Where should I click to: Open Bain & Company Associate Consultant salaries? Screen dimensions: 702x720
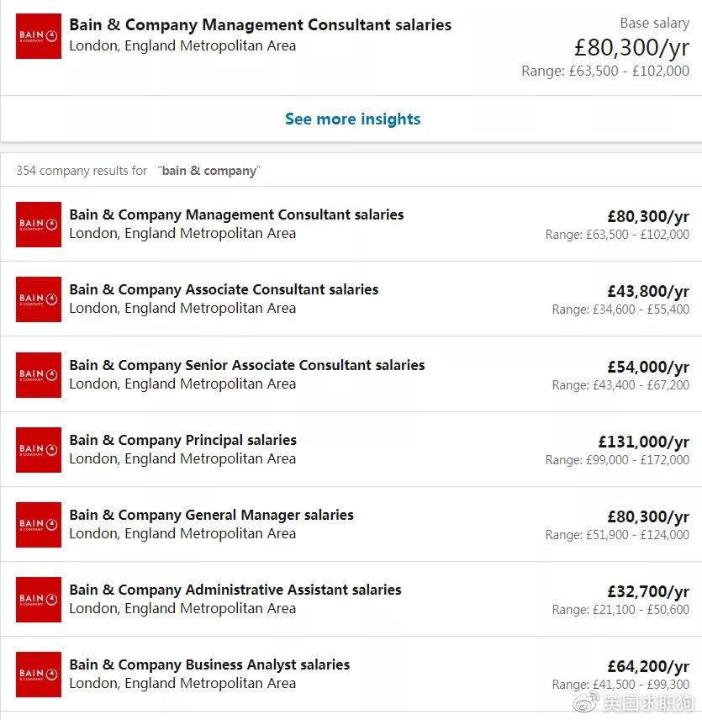[x=224, y=289]
